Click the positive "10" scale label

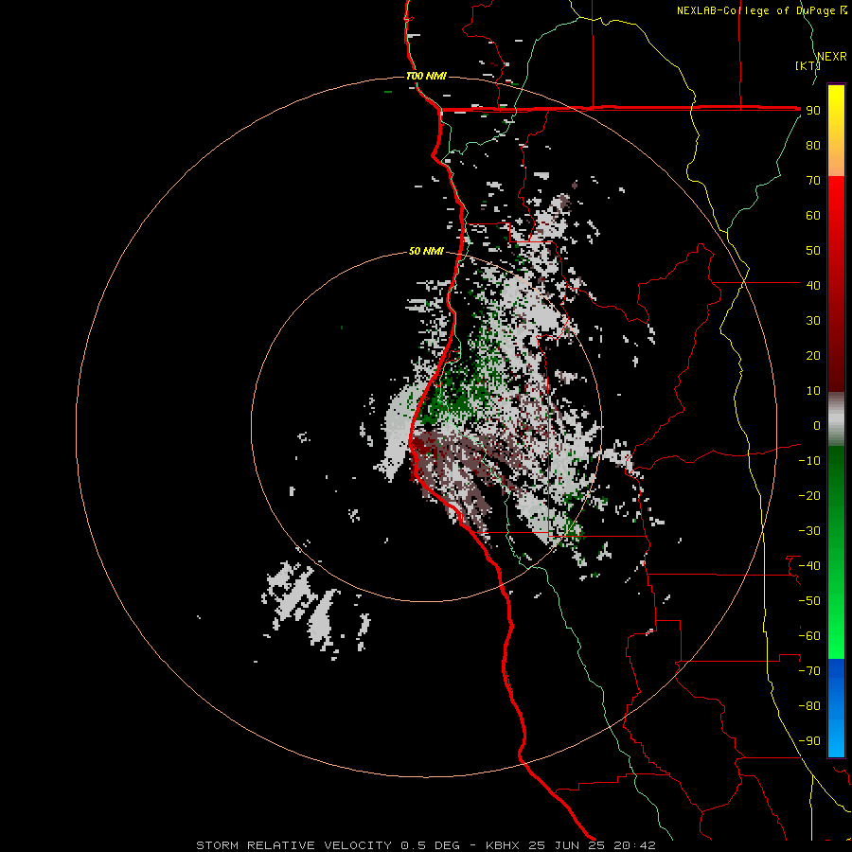813,391
